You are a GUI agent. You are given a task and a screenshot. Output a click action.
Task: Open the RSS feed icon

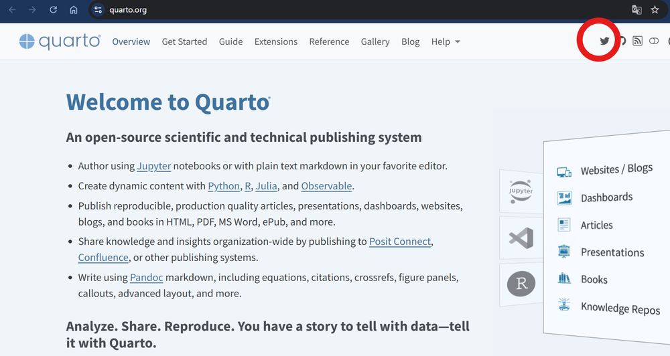pos(637,41)
